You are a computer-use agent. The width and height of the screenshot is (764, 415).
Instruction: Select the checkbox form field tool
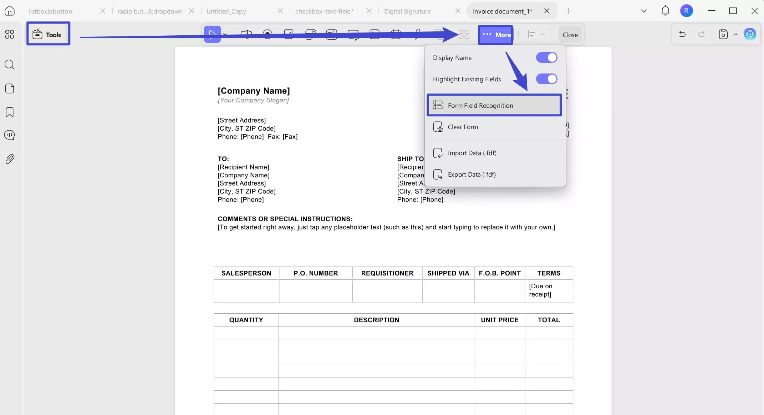(x=289, y=34)
